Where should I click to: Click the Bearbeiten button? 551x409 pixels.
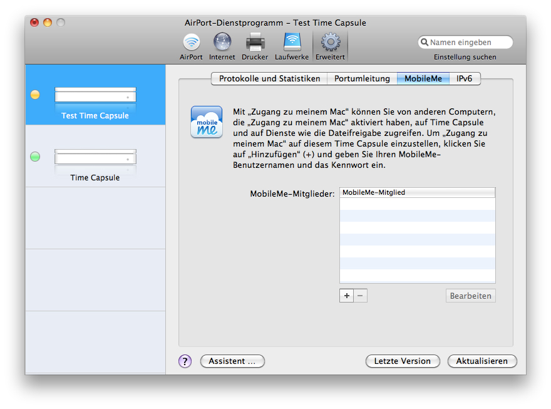pos(470,296)
